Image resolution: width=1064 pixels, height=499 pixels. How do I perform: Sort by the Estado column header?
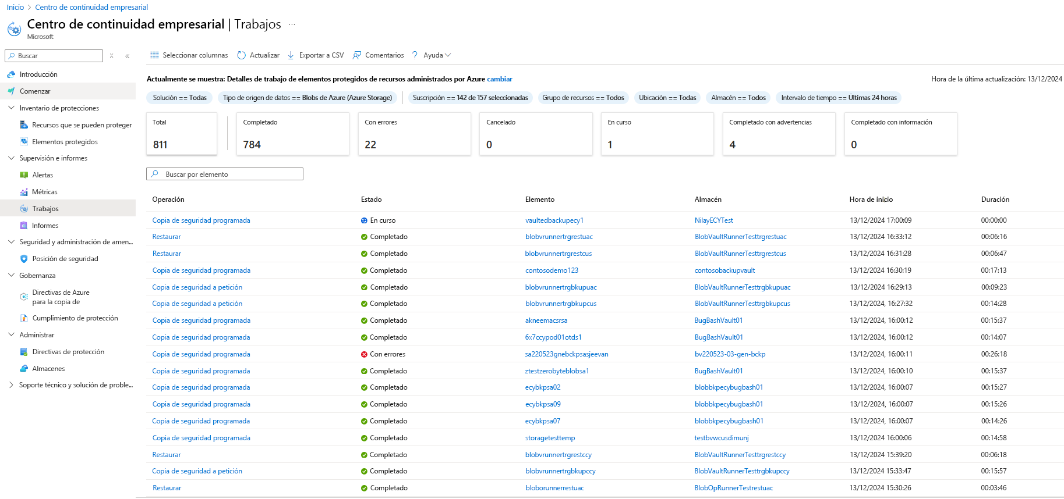click(372, 199)
